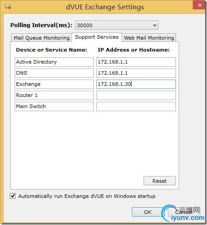Open the Web Mail Monitoring tab
This screenshot has width=207, height=225.
(x=149, y=38)
